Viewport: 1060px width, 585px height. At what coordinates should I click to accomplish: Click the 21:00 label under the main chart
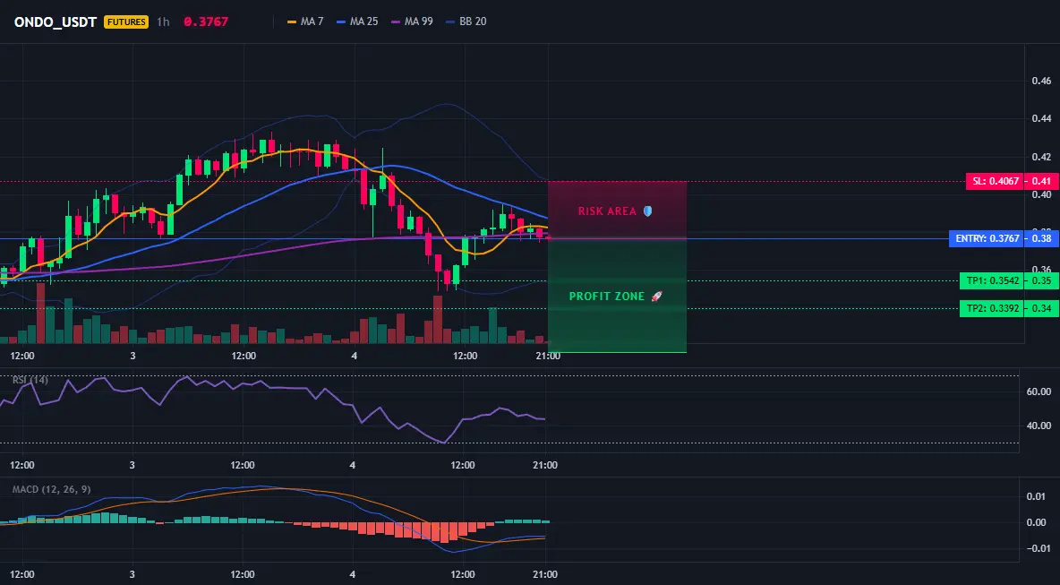click(x=548, y=356)
